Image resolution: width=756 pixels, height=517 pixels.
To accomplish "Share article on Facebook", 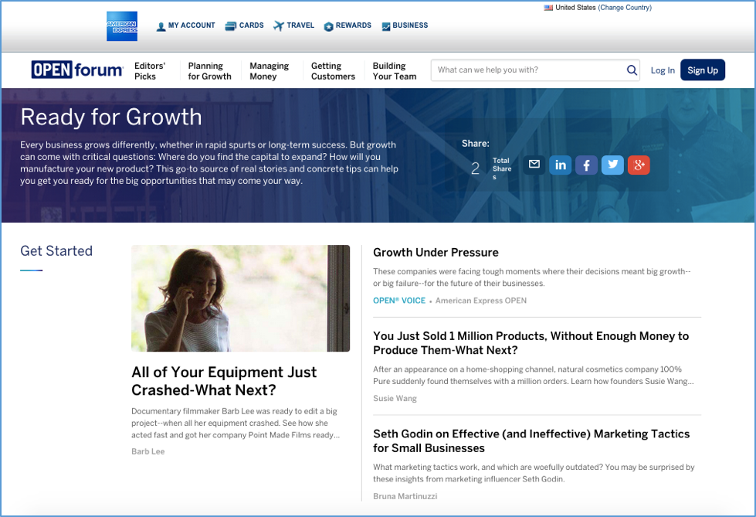I will (x=586, y=165).
